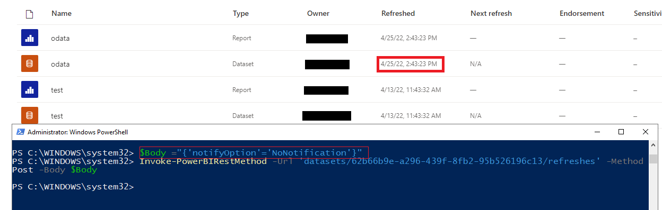
Task: Close the PowerShell window
Action: (x=645, y=132)
